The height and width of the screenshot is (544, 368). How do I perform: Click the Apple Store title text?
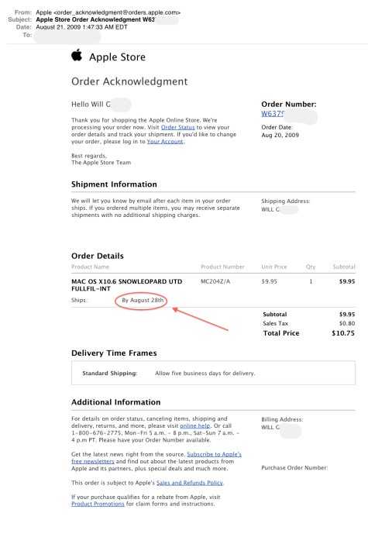pyautogui.click(x=117, y=57)
